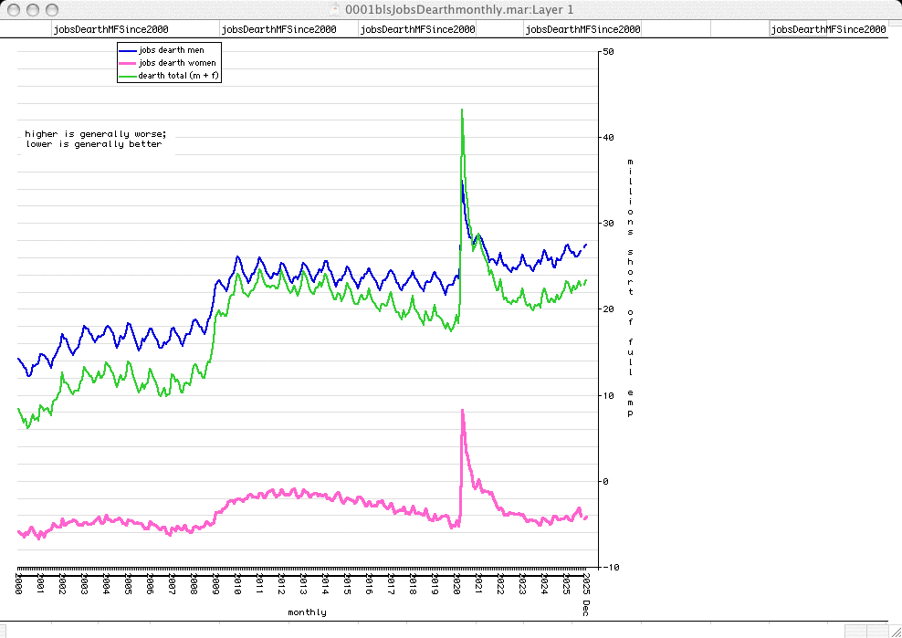Click the horizontal scrollbar at window bottom
Image resolution: width=902 pixels, height=638 pixels.
[x=420, y=631]
